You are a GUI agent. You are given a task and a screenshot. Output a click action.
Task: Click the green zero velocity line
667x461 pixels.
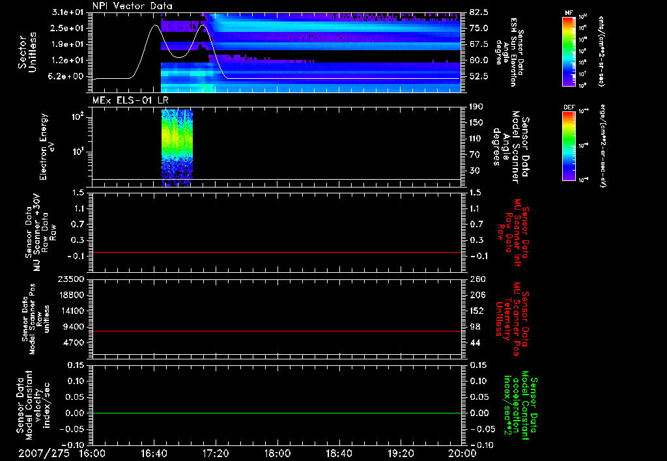tap(277, 413)
